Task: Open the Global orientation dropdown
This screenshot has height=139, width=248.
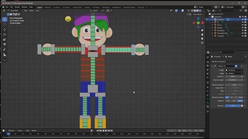Action: pos(95,10)
